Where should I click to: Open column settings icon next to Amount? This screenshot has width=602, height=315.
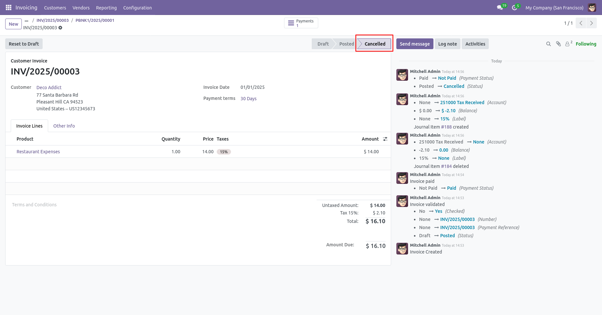pos(385,139)
